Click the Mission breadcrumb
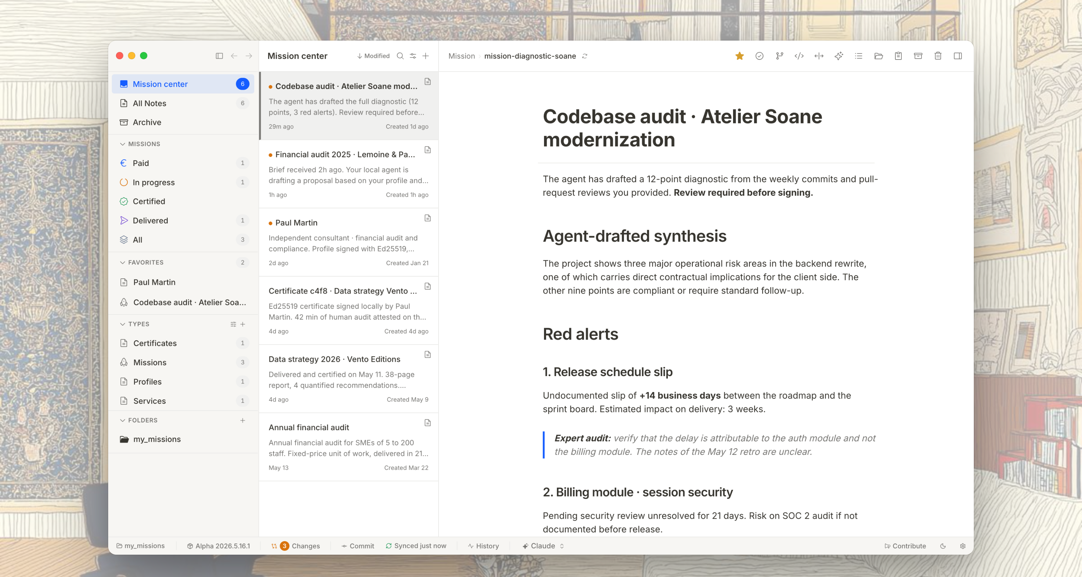 tap(461, 56)
